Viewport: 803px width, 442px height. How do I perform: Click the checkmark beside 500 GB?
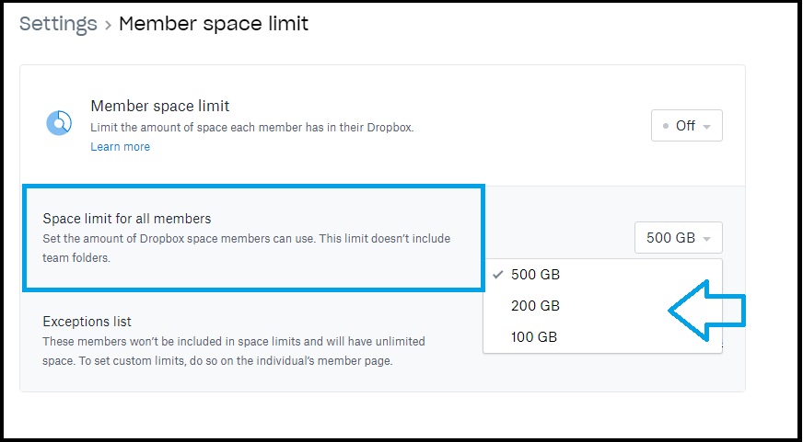pos(497,275)
